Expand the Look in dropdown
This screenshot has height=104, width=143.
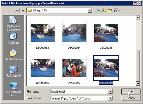pyautogui.click(x=90, y=10)
